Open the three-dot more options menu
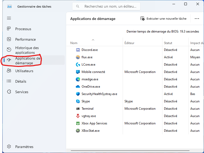 197,19
